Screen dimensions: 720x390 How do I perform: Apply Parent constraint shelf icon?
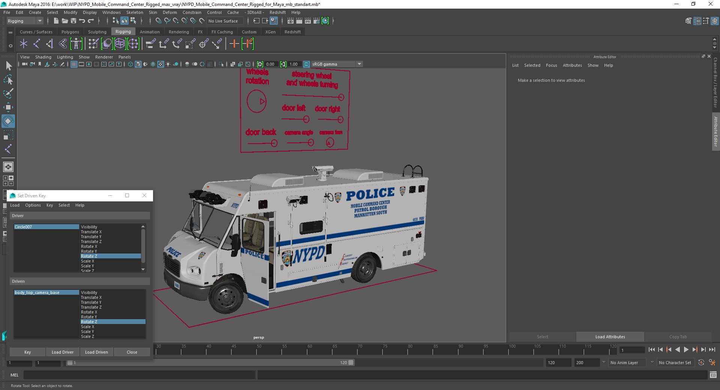150,44
